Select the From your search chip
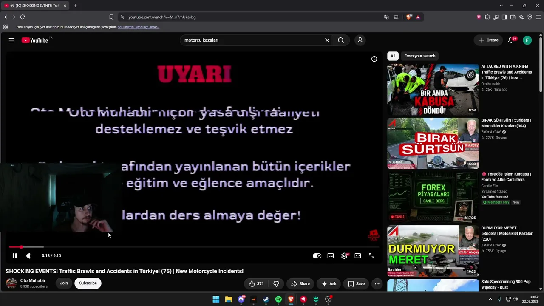Screen dimensions: 544x306 (x=420, y=56)
